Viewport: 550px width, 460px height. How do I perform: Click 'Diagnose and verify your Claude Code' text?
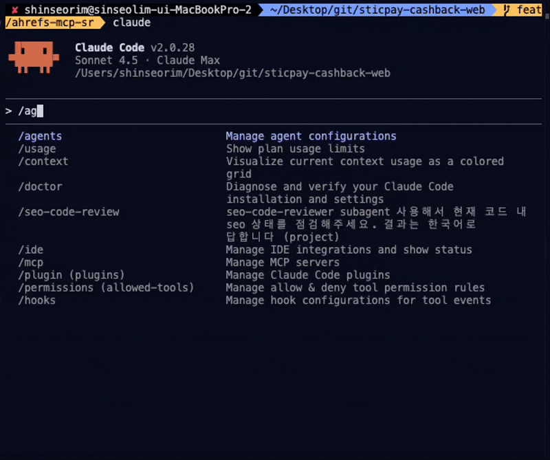click(340, 186)
